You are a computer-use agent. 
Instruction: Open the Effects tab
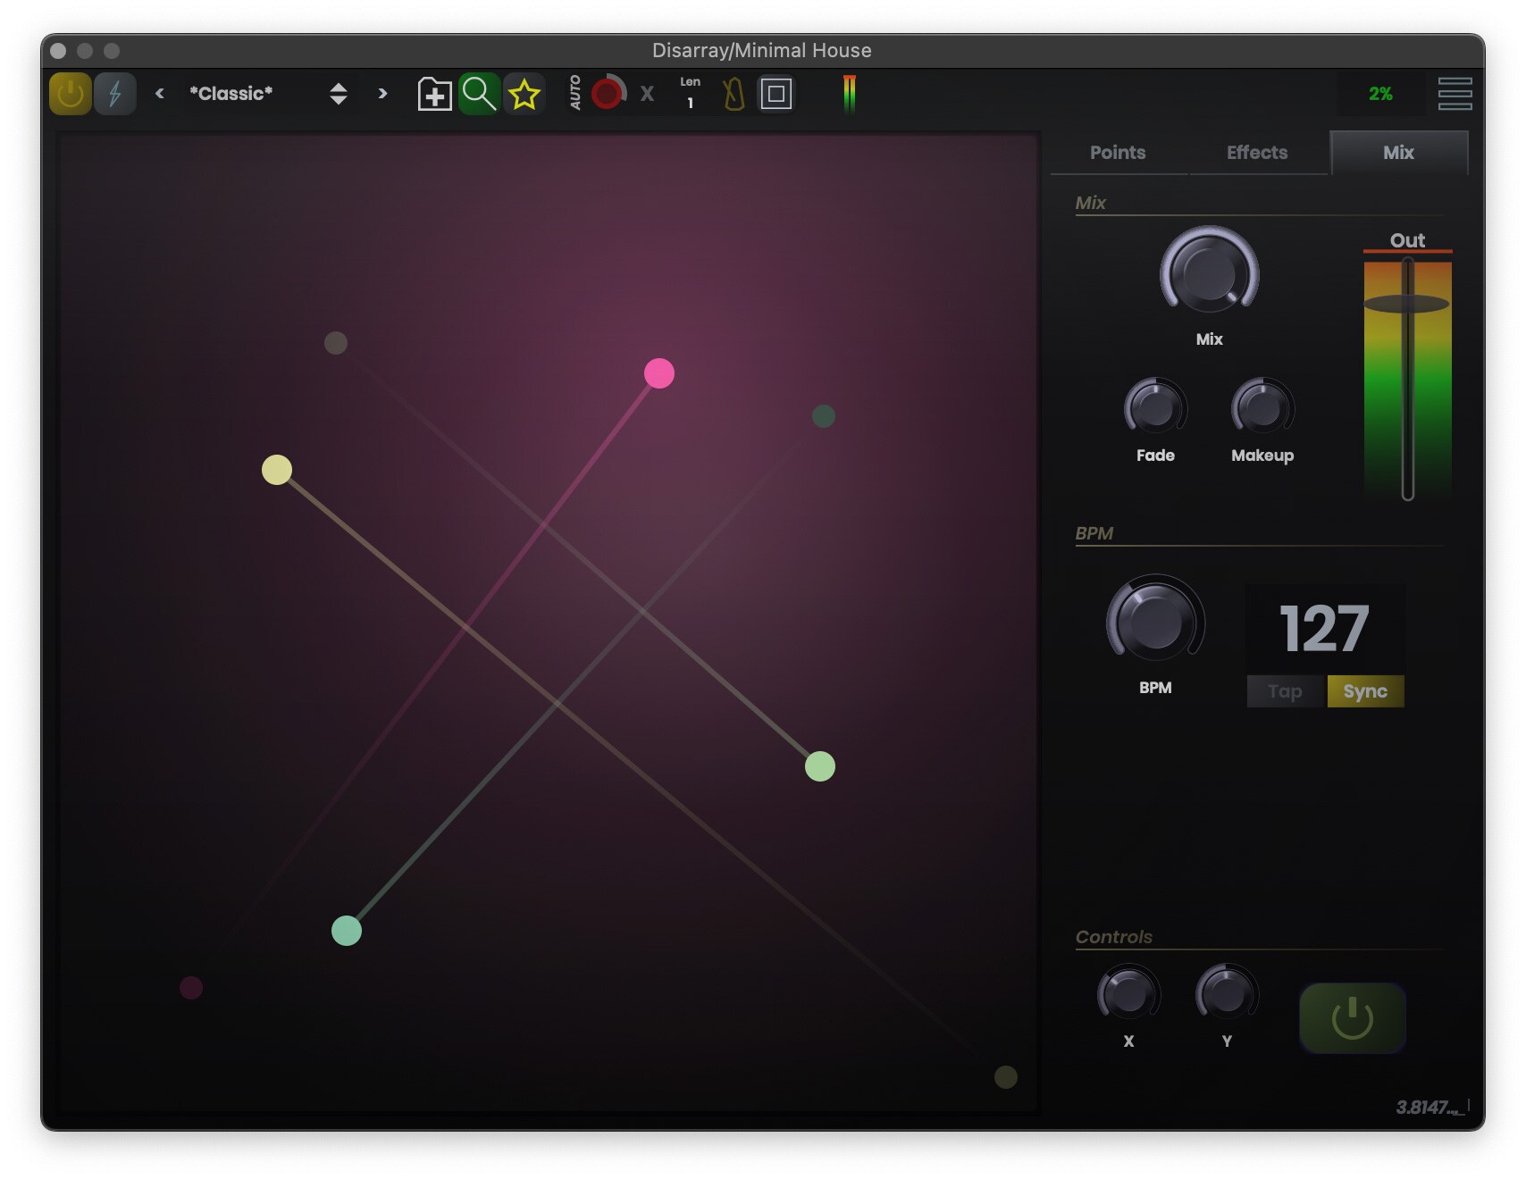coord(1256,153)
